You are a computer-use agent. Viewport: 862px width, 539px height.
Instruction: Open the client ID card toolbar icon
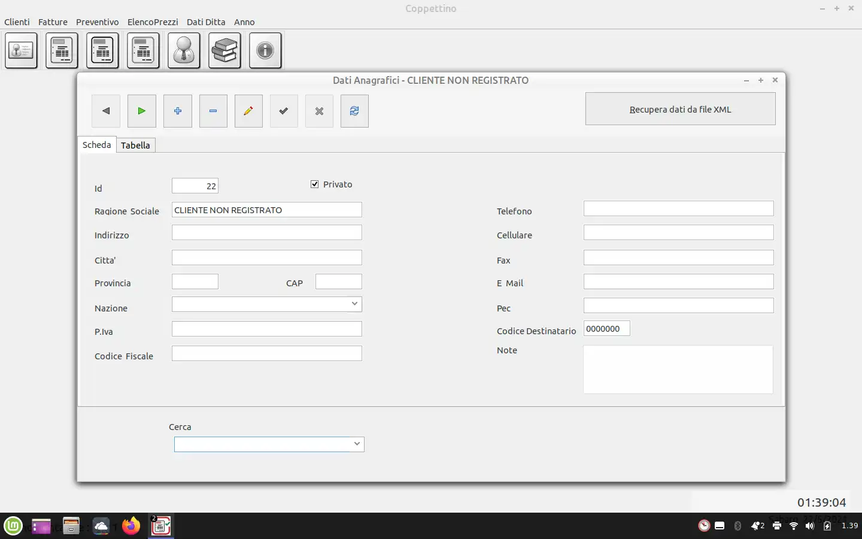(x=22, y=50)
